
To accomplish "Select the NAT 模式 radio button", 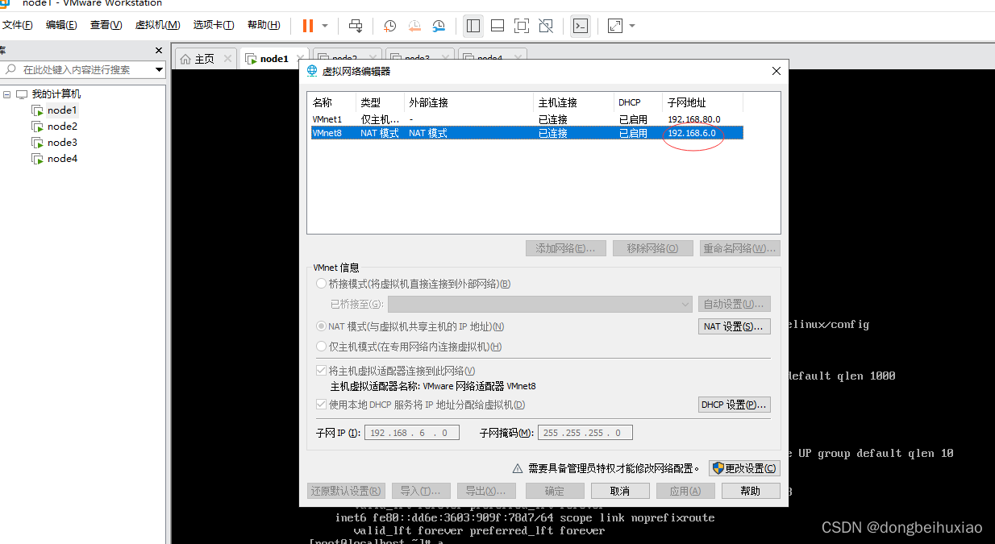I will point(323,326).
